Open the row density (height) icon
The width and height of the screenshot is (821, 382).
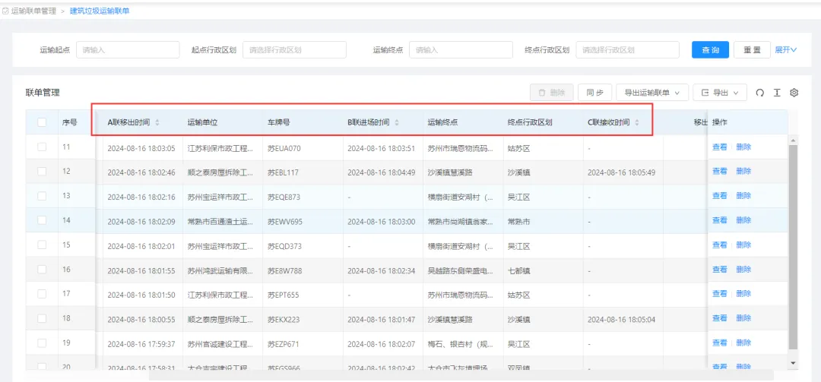pos(777,93)
